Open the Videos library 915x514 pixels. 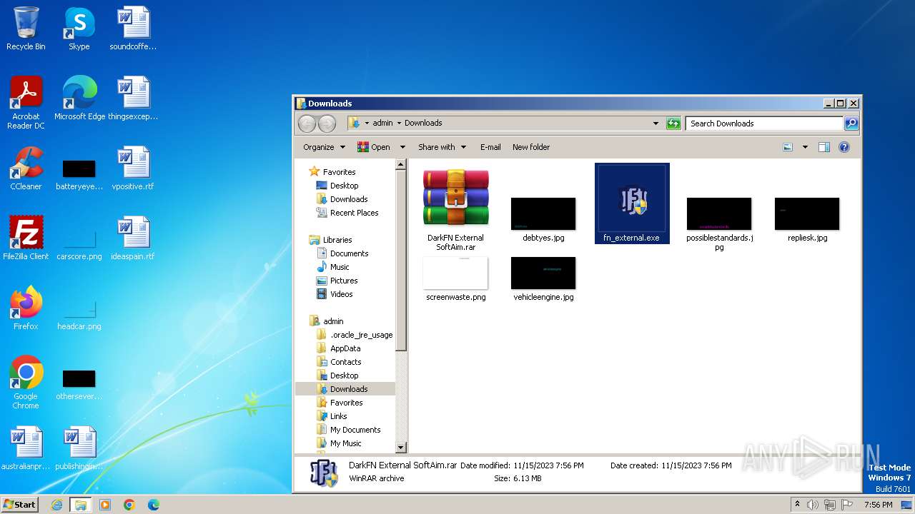coord(335,294)
